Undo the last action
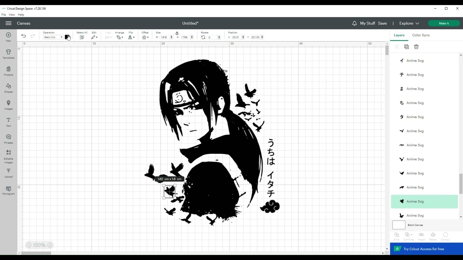Viewport: 463px width, 260px height. (x=24, y=36)
